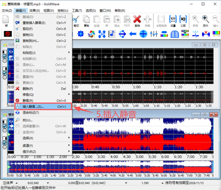Toggle left channel black-white box in top window
221x190 pixels.
(x=5, y=52)
